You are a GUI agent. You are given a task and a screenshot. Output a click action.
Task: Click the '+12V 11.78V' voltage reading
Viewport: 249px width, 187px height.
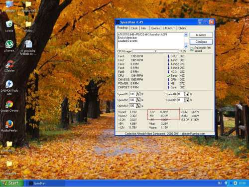click(127, 128)
